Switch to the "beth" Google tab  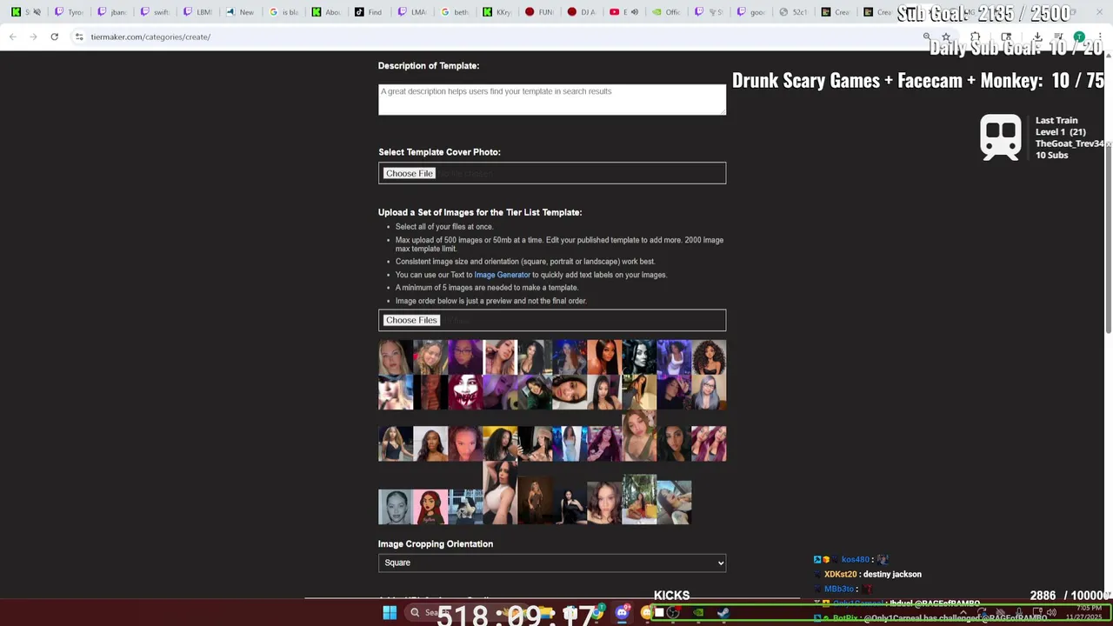455,12
